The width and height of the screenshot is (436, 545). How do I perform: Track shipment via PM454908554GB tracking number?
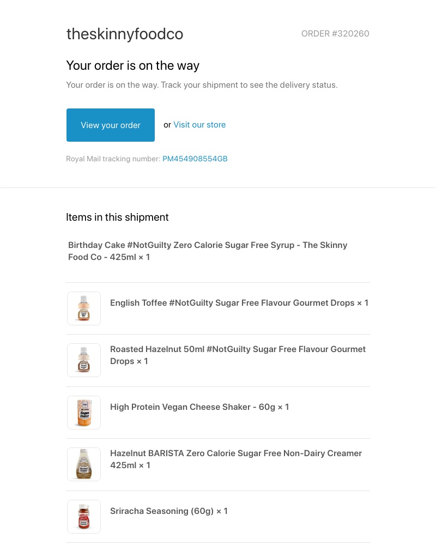(195, 159)
